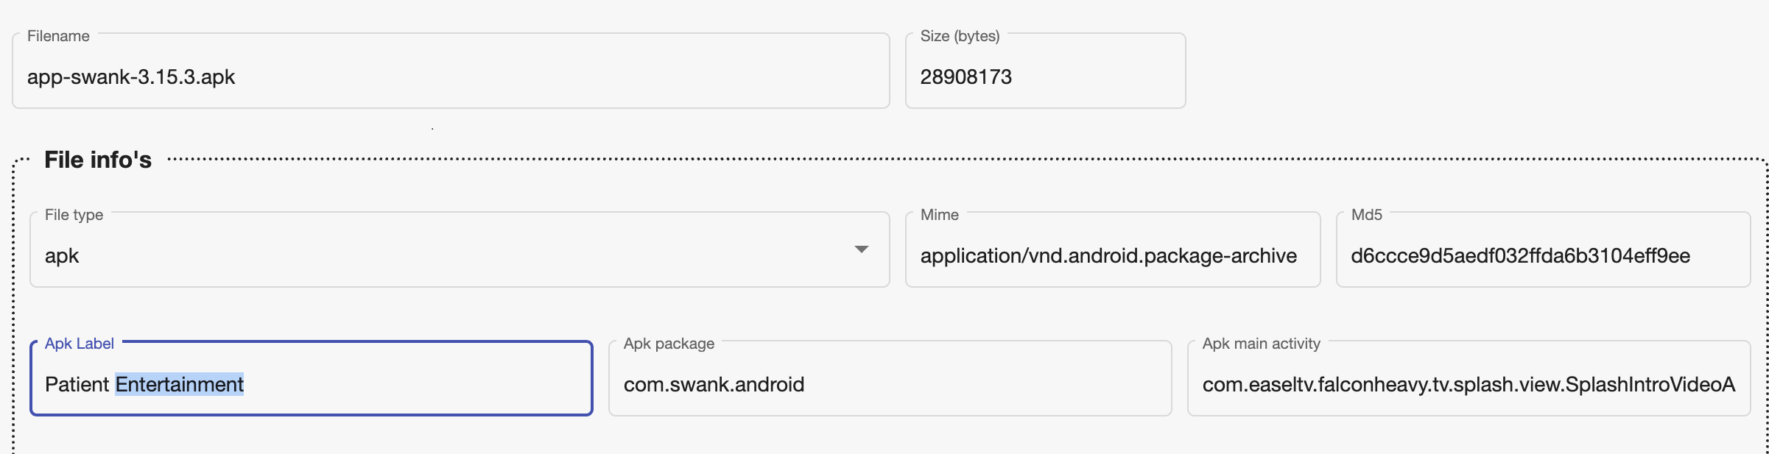This screenshot has height=454, width=1769.
Task: Click the File type label text
Action: [74, 215]
